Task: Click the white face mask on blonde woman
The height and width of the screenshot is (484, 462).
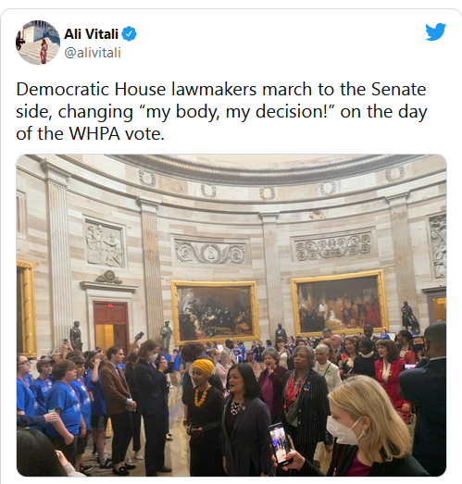Action: pos(342,429)
